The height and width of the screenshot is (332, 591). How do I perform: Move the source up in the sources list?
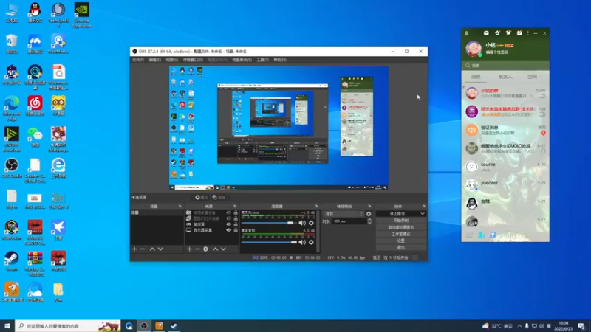coord(215,249)
